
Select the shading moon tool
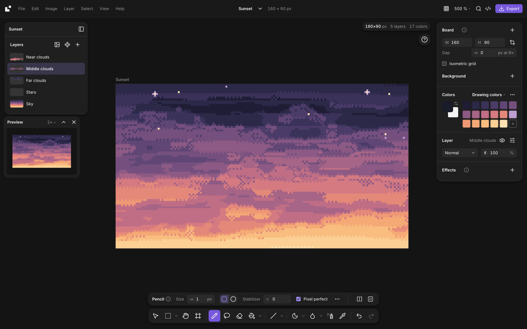tap(295, 316)
